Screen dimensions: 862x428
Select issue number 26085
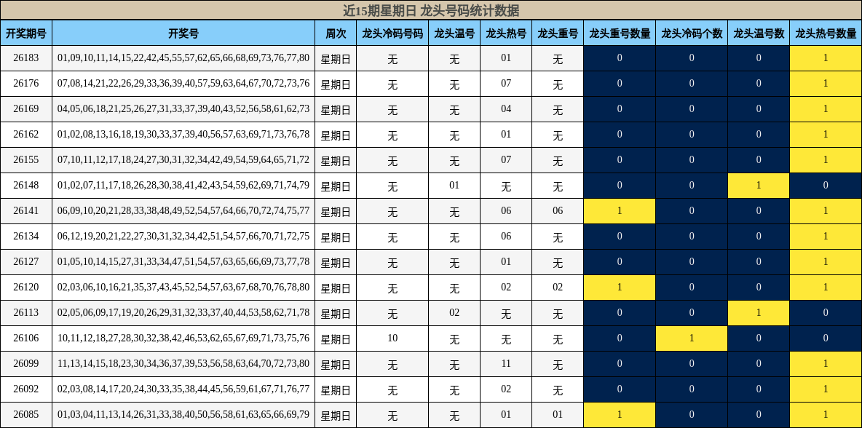click(25, 415)
